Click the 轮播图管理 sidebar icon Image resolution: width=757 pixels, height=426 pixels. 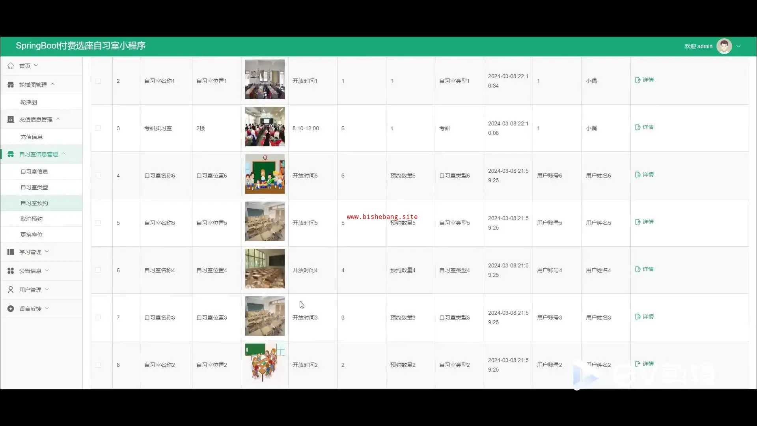click(x=11, y=85)
